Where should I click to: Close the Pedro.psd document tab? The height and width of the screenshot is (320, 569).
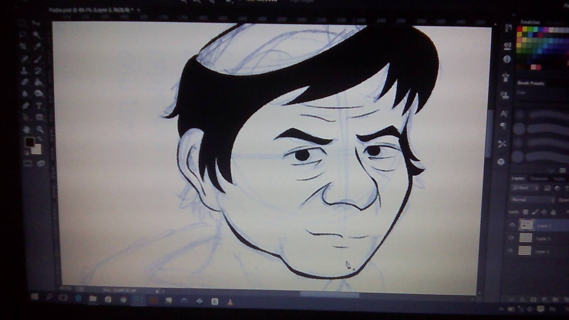point(138,10)
